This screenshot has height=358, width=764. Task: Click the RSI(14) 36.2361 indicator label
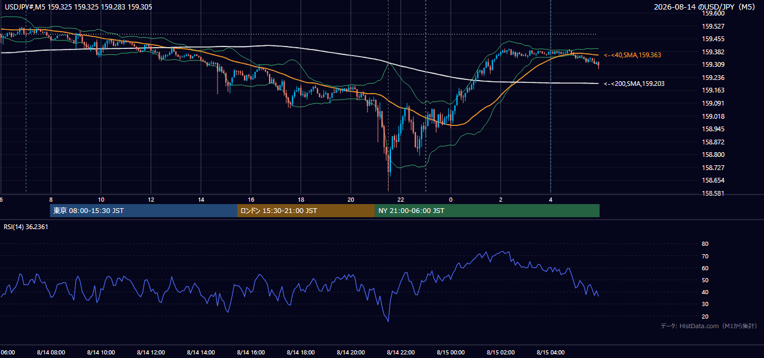[26, 227]
